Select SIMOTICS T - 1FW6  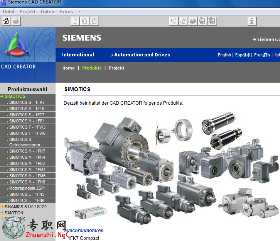(x=28, y=133)
